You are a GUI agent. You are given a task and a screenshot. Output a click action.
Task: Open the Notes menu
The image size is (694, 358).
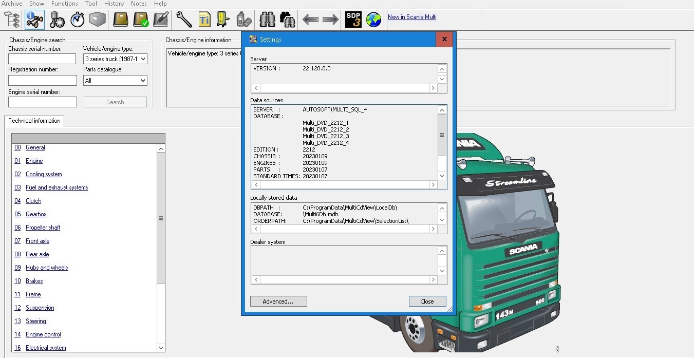(139, 4)
